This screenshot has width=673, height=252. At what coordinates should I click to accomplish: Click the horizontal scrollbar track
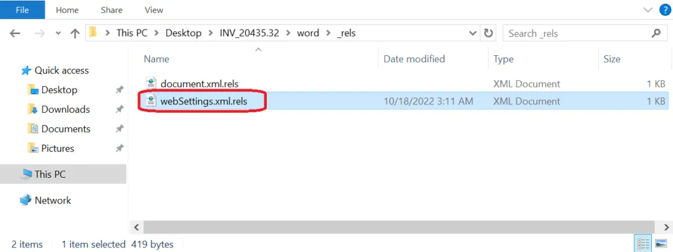coord(399,226)
